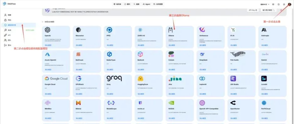The image size is (294, 124).
Task: Click the Azure-OpenAI logo
Action: (x=47, y=54)
